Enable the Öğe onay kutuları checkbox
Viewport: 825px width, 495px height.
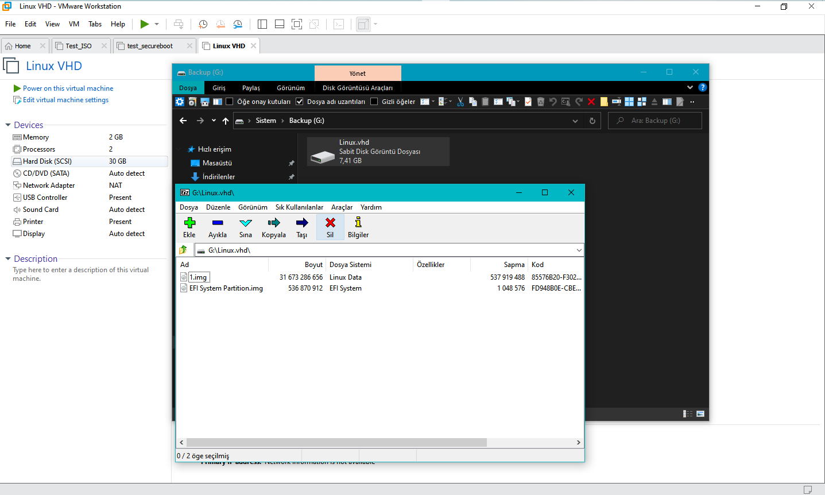(229, 101)
